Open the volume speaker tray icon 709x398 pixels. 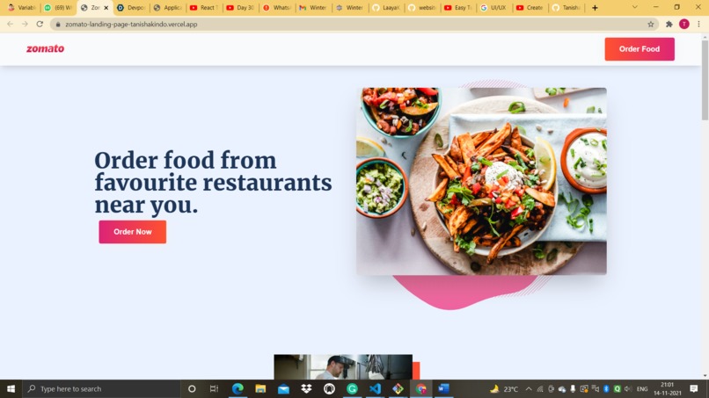tap(628, 388)
